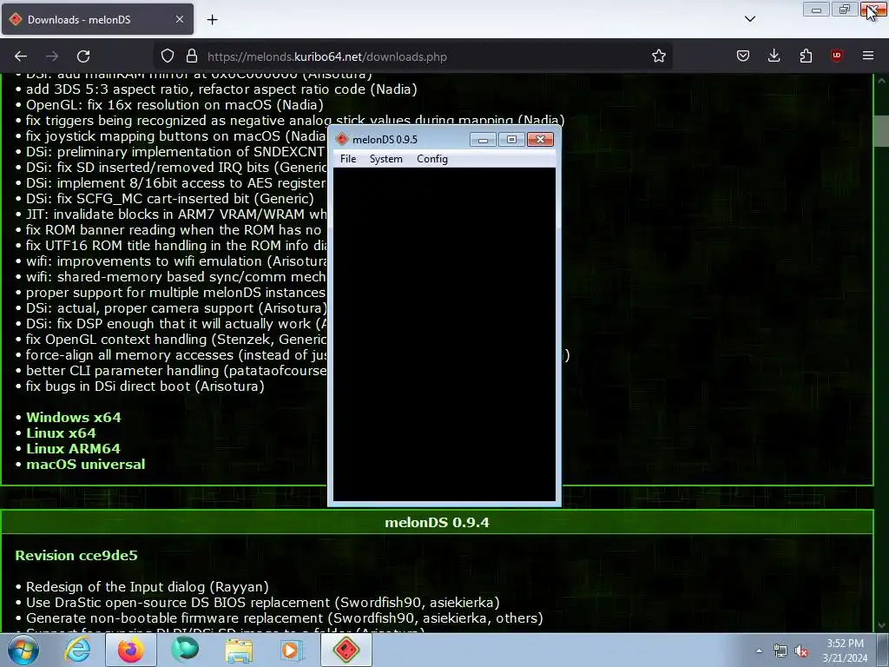This screenshot has height=667, width=889.
Task: Open the clock showing 3:52 PM
Action: coord(845,650)
